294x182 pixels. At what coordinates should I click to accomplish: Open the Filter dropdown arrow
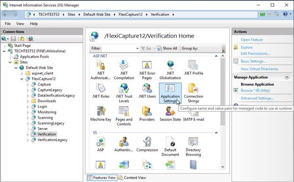coord(137,48)
